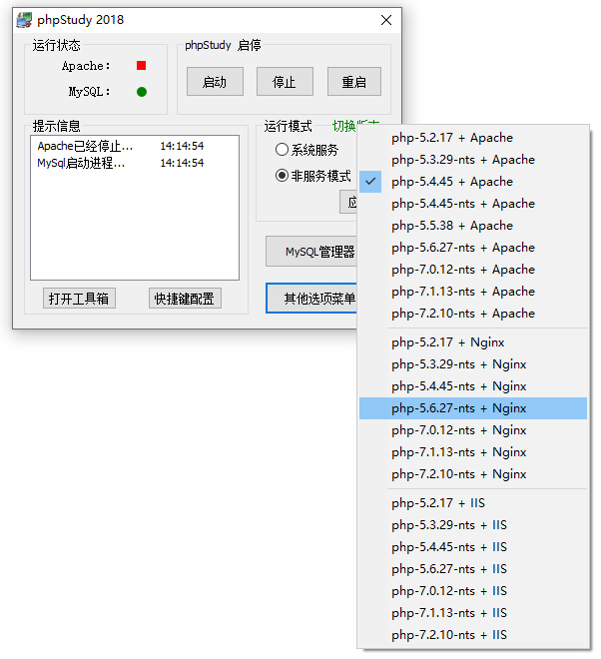Choose php-5.2.17 + Apache
601x659 pixels.
pyautogui.click(x=473, y=138)
